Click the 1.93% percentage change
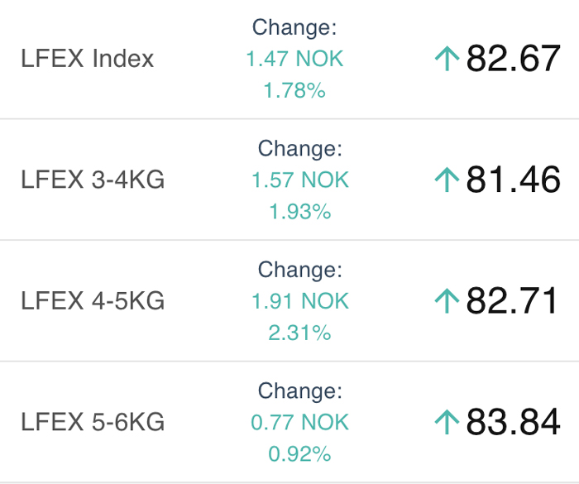 (299, 212)
